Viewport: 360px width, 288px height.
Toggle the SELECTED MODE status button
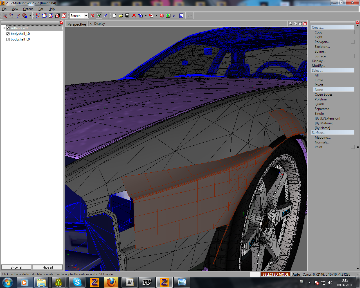pyautogui.click(x=276, y=274)
